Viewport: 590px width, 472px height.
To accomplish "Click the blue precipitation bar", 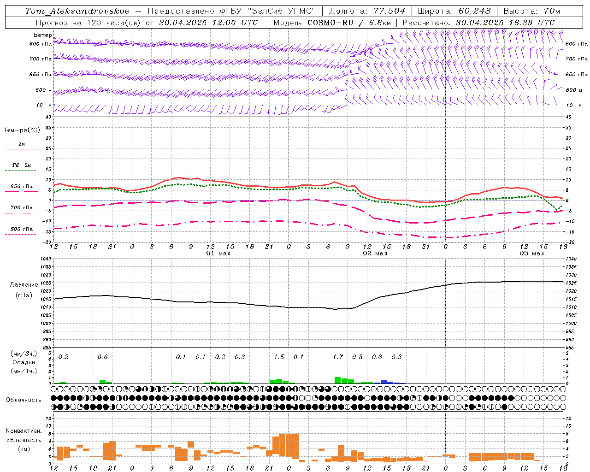I will pos(384,382).
